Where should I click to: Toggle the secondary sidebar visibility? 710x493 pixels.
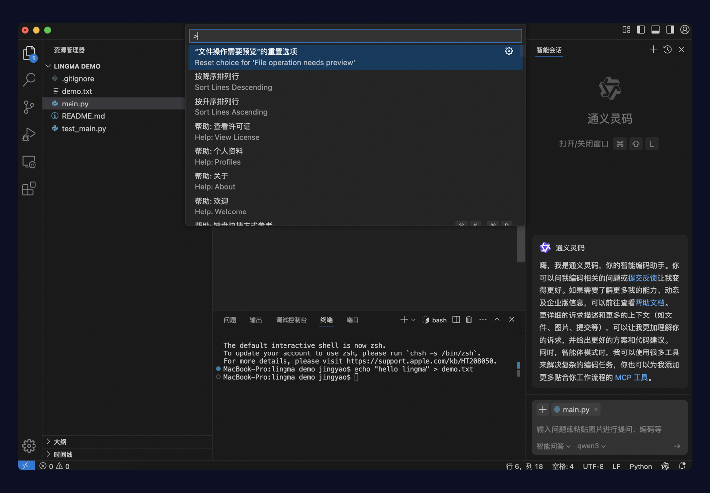pyautogui.click(x=670, y=30)
